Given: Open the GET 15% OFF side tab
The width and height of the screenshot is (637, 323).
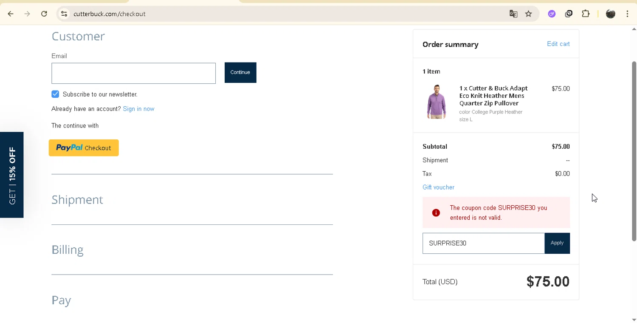Looking at the screenshot, I should [11, 175].
